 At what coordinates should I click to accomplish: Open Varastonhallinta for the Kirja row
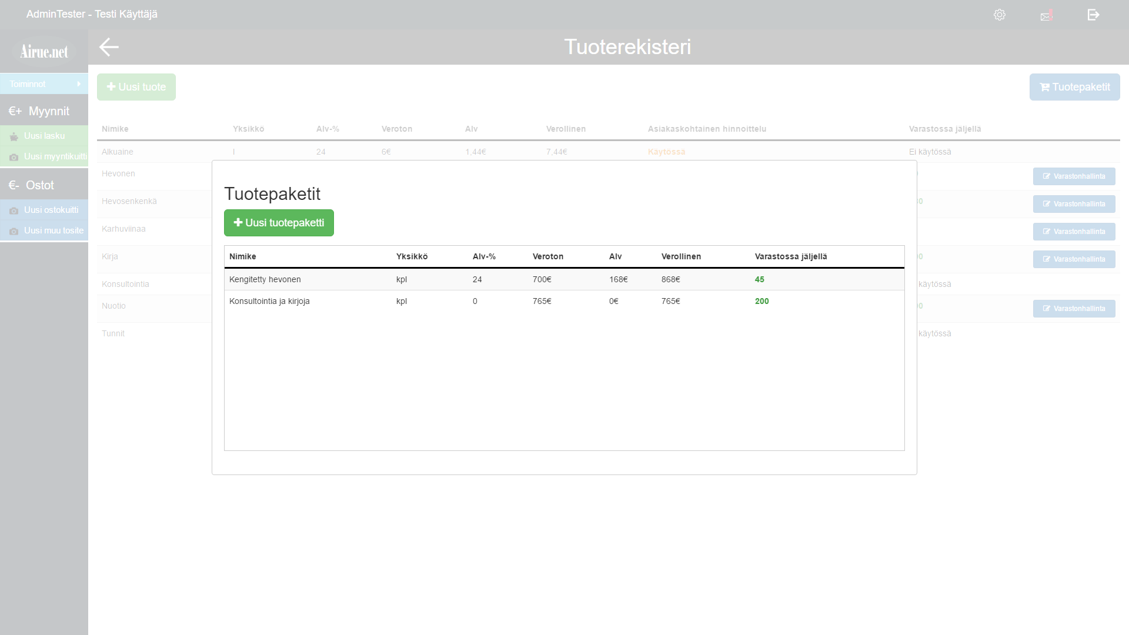pos(1074,259)
